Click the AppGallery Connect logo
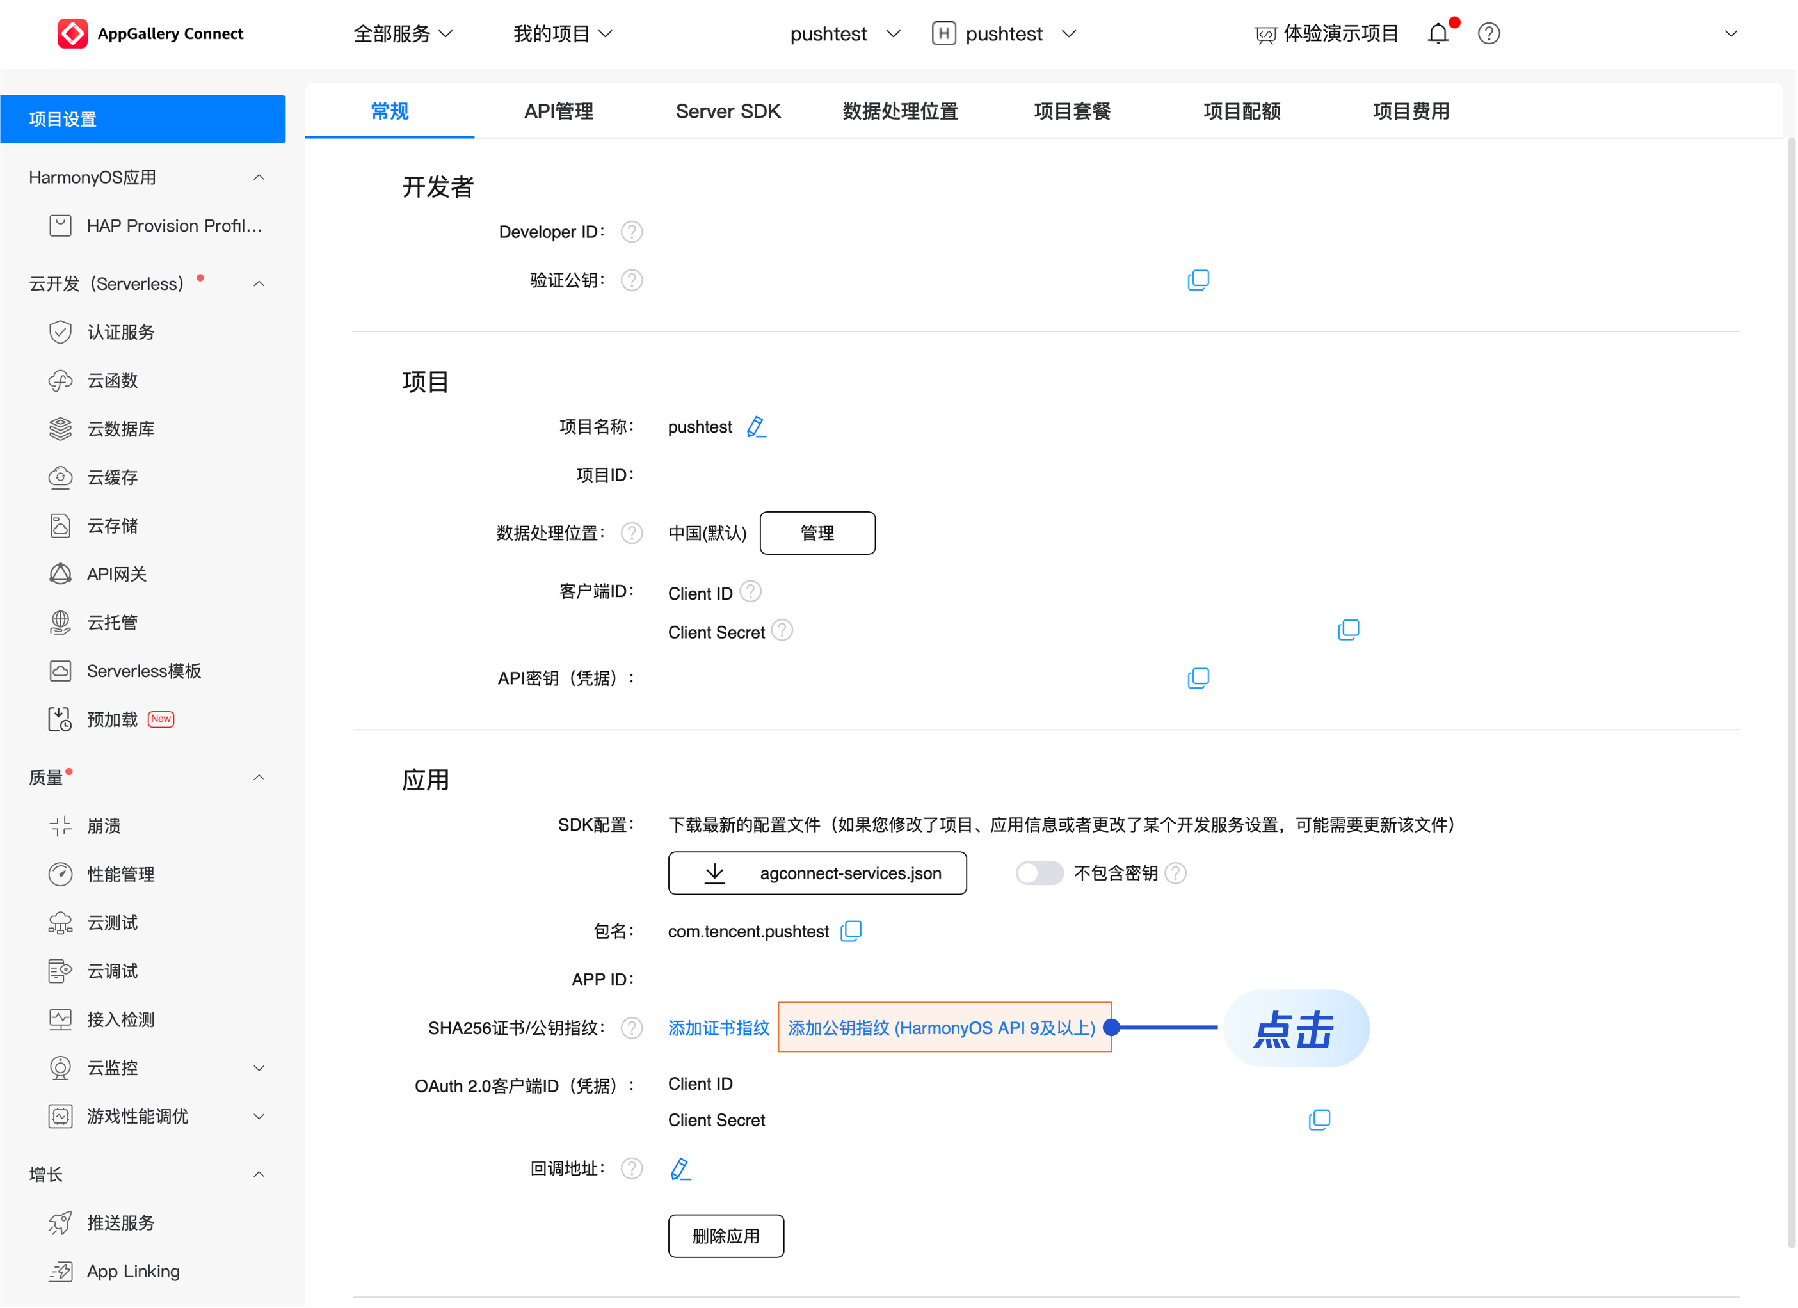Screen dimensions: 1798x1308 150,33
